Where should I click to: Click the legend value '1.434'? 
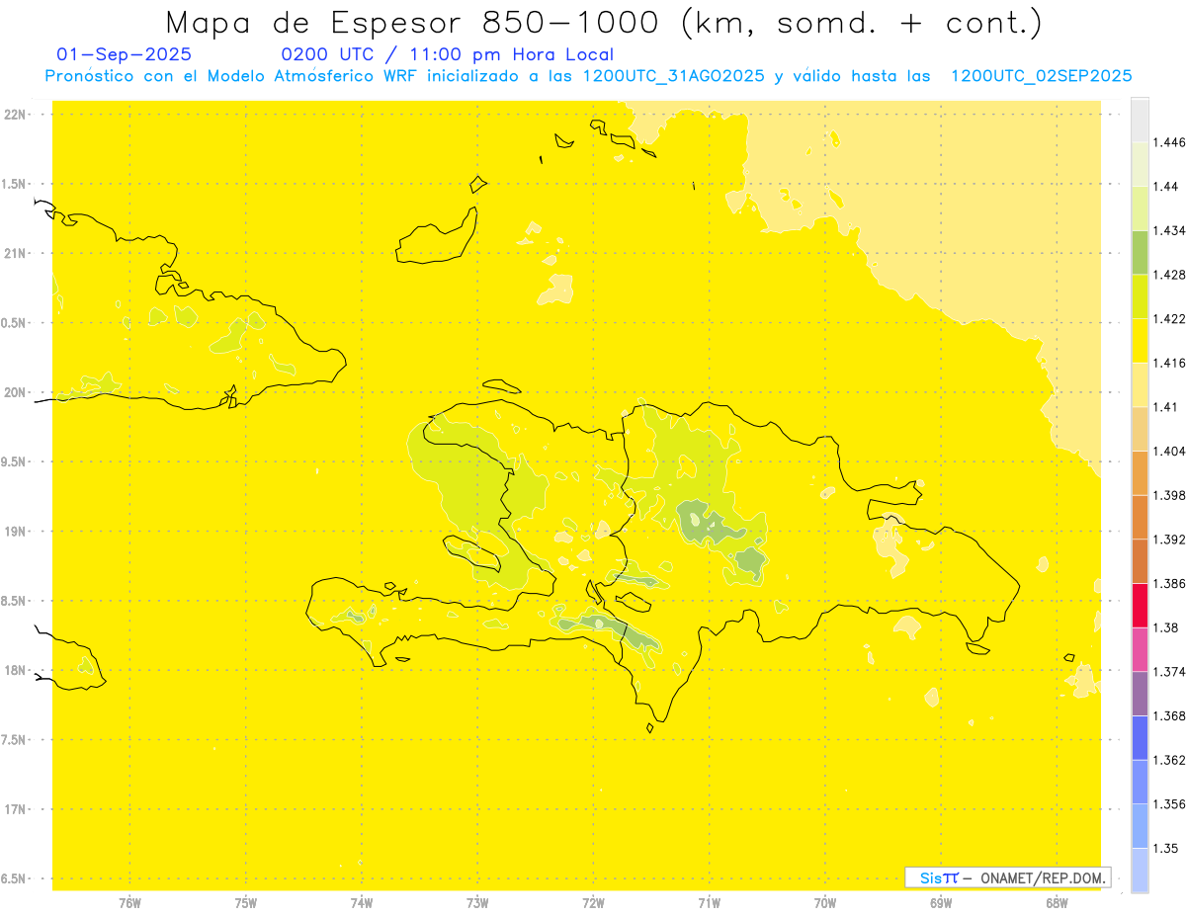pos(1169,230)
